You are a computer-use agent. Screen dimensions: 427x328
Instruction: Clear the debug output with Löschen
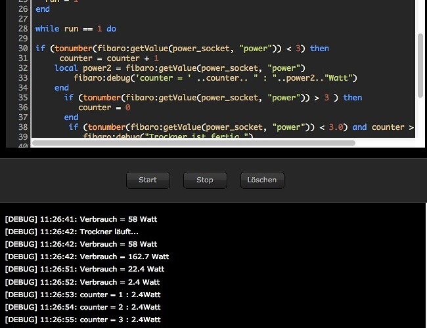coord(262,180)
